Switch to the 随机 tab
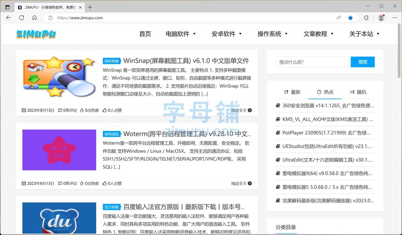 pos(358,92)
